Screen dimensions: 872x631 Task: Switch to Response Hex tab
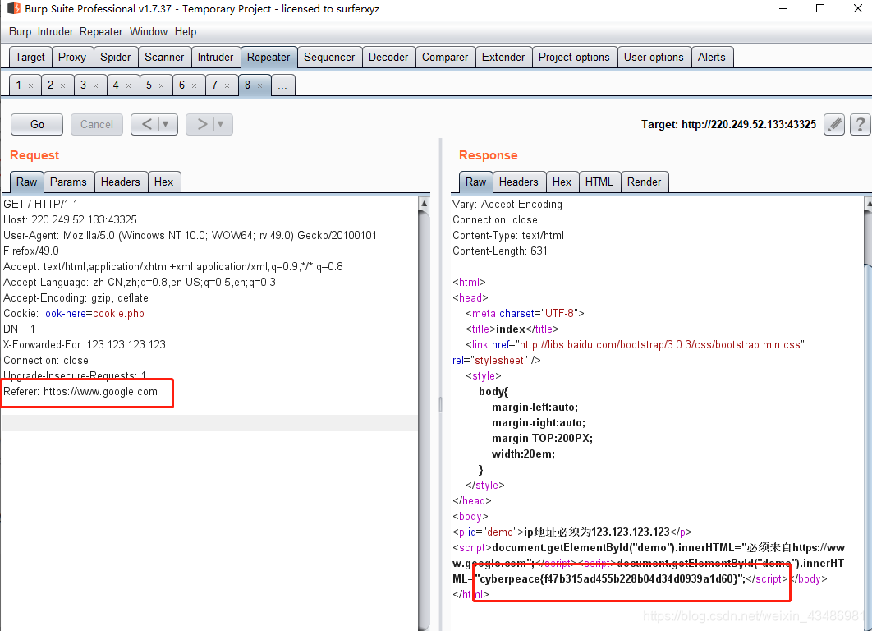(562, 182)
